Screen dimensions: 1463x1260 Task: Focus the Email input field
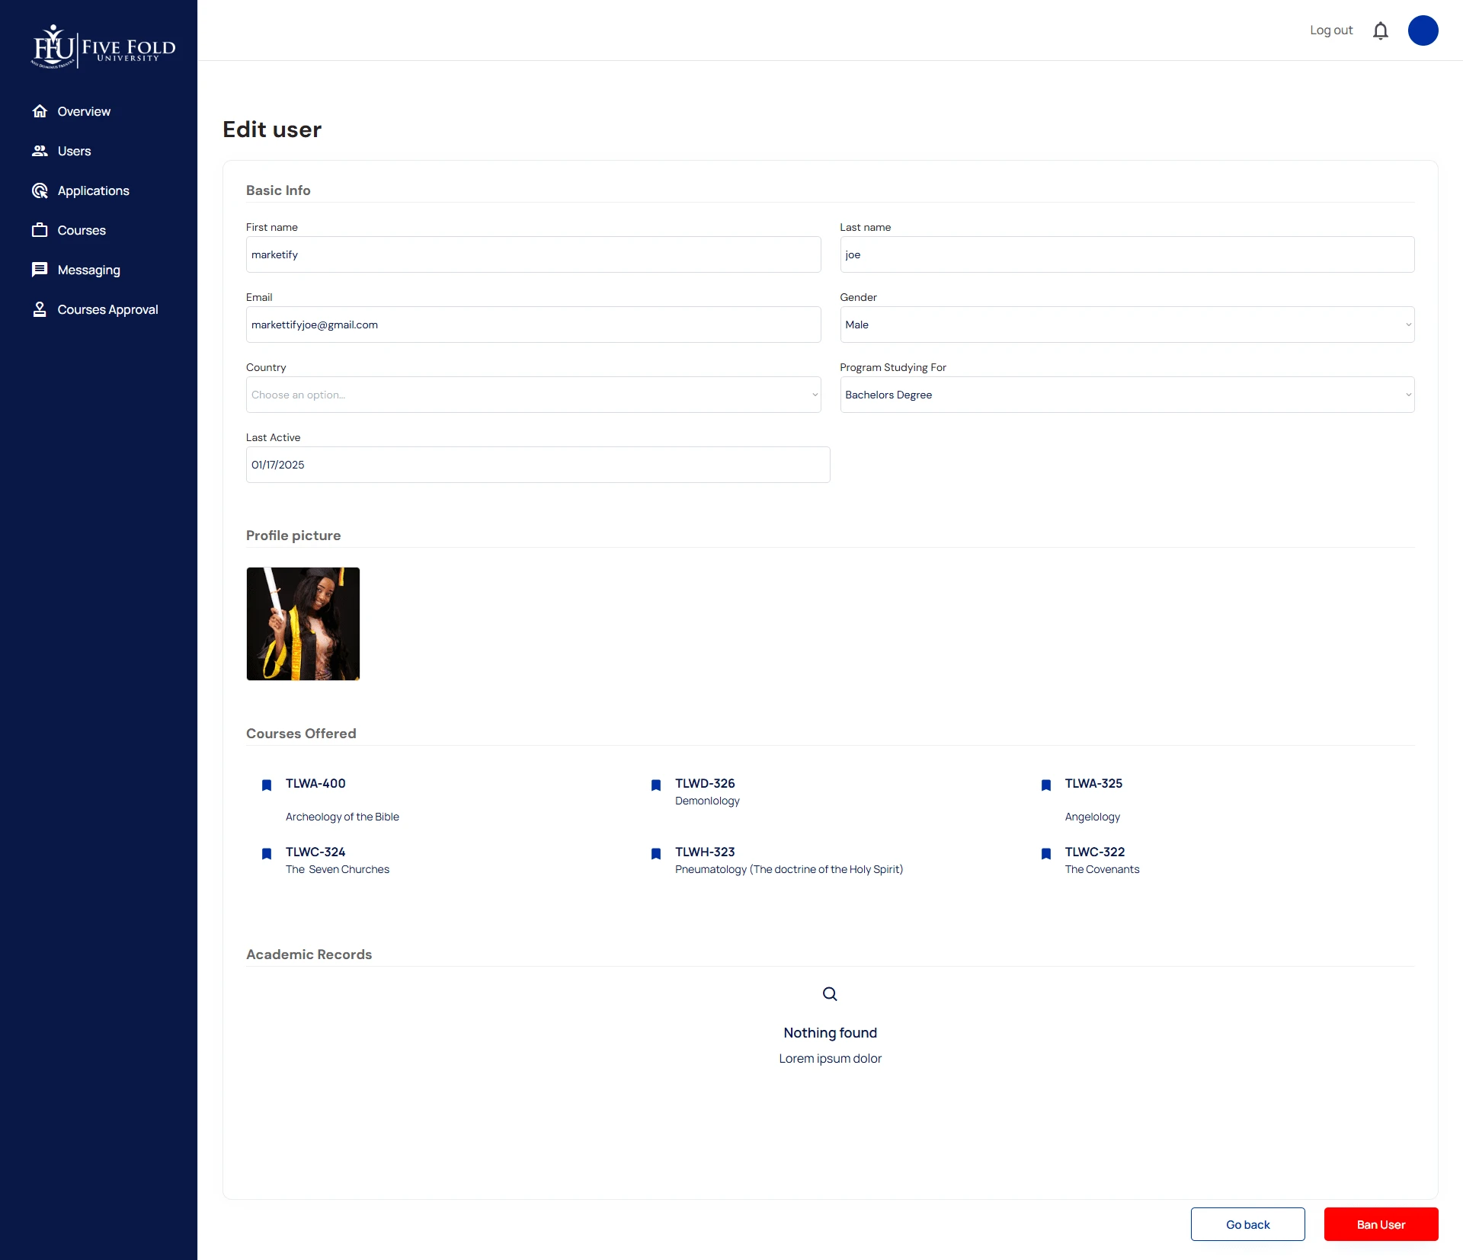(533, 325)
